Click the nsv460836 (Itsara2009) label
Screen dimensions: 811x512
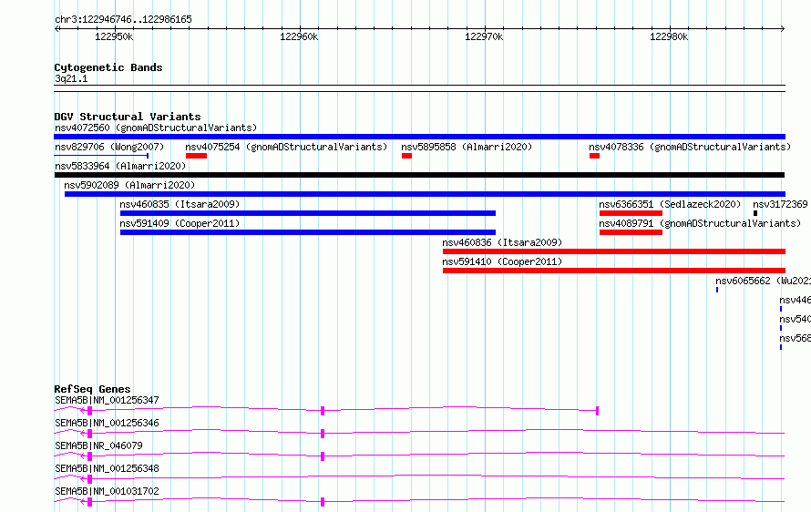pyautogui.click(x=502, y=242)
